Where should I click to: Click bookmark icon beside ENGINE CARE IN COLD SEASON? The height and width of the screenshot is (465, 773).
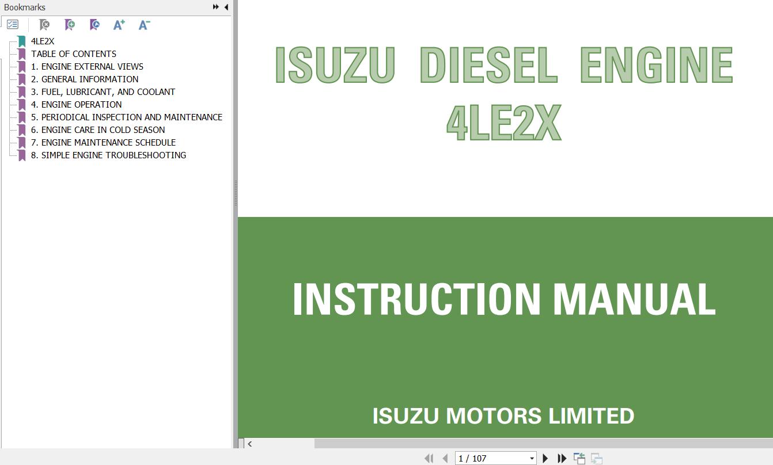(x=22, y=130)
